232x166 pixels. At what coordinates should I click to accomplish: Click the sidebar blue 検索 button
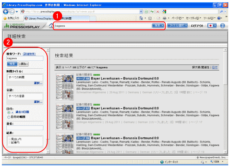pyautogui.click(x=12, y=64)
